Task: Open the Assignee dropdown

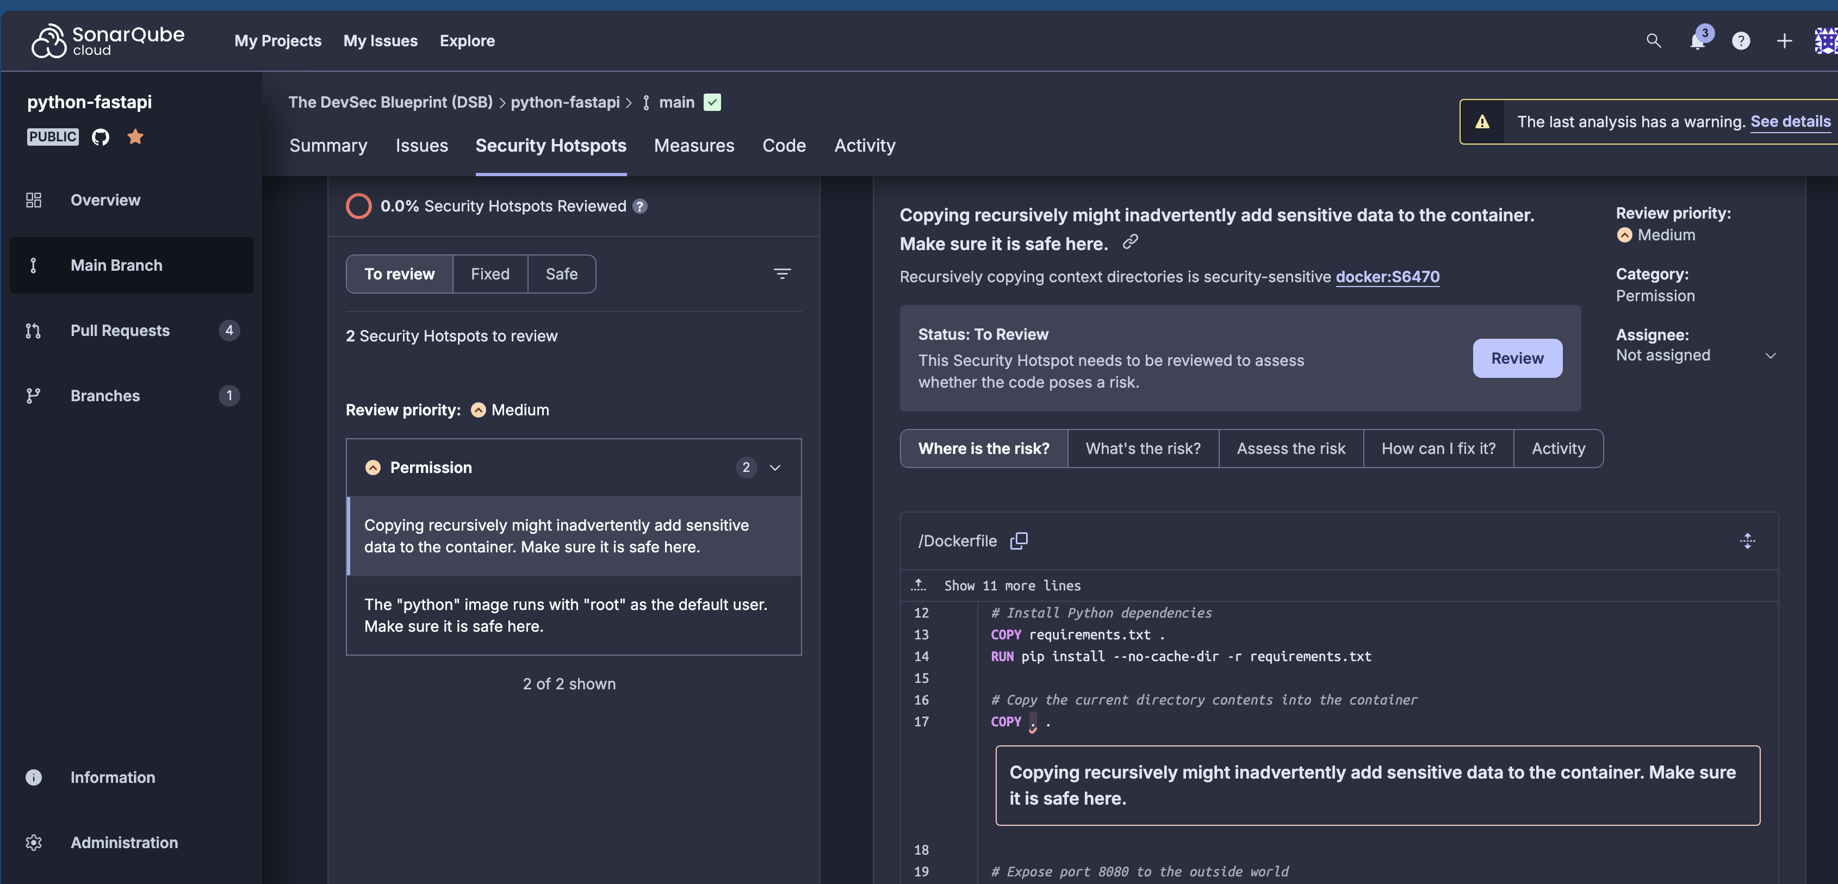Action: (x=1770, y=356)
